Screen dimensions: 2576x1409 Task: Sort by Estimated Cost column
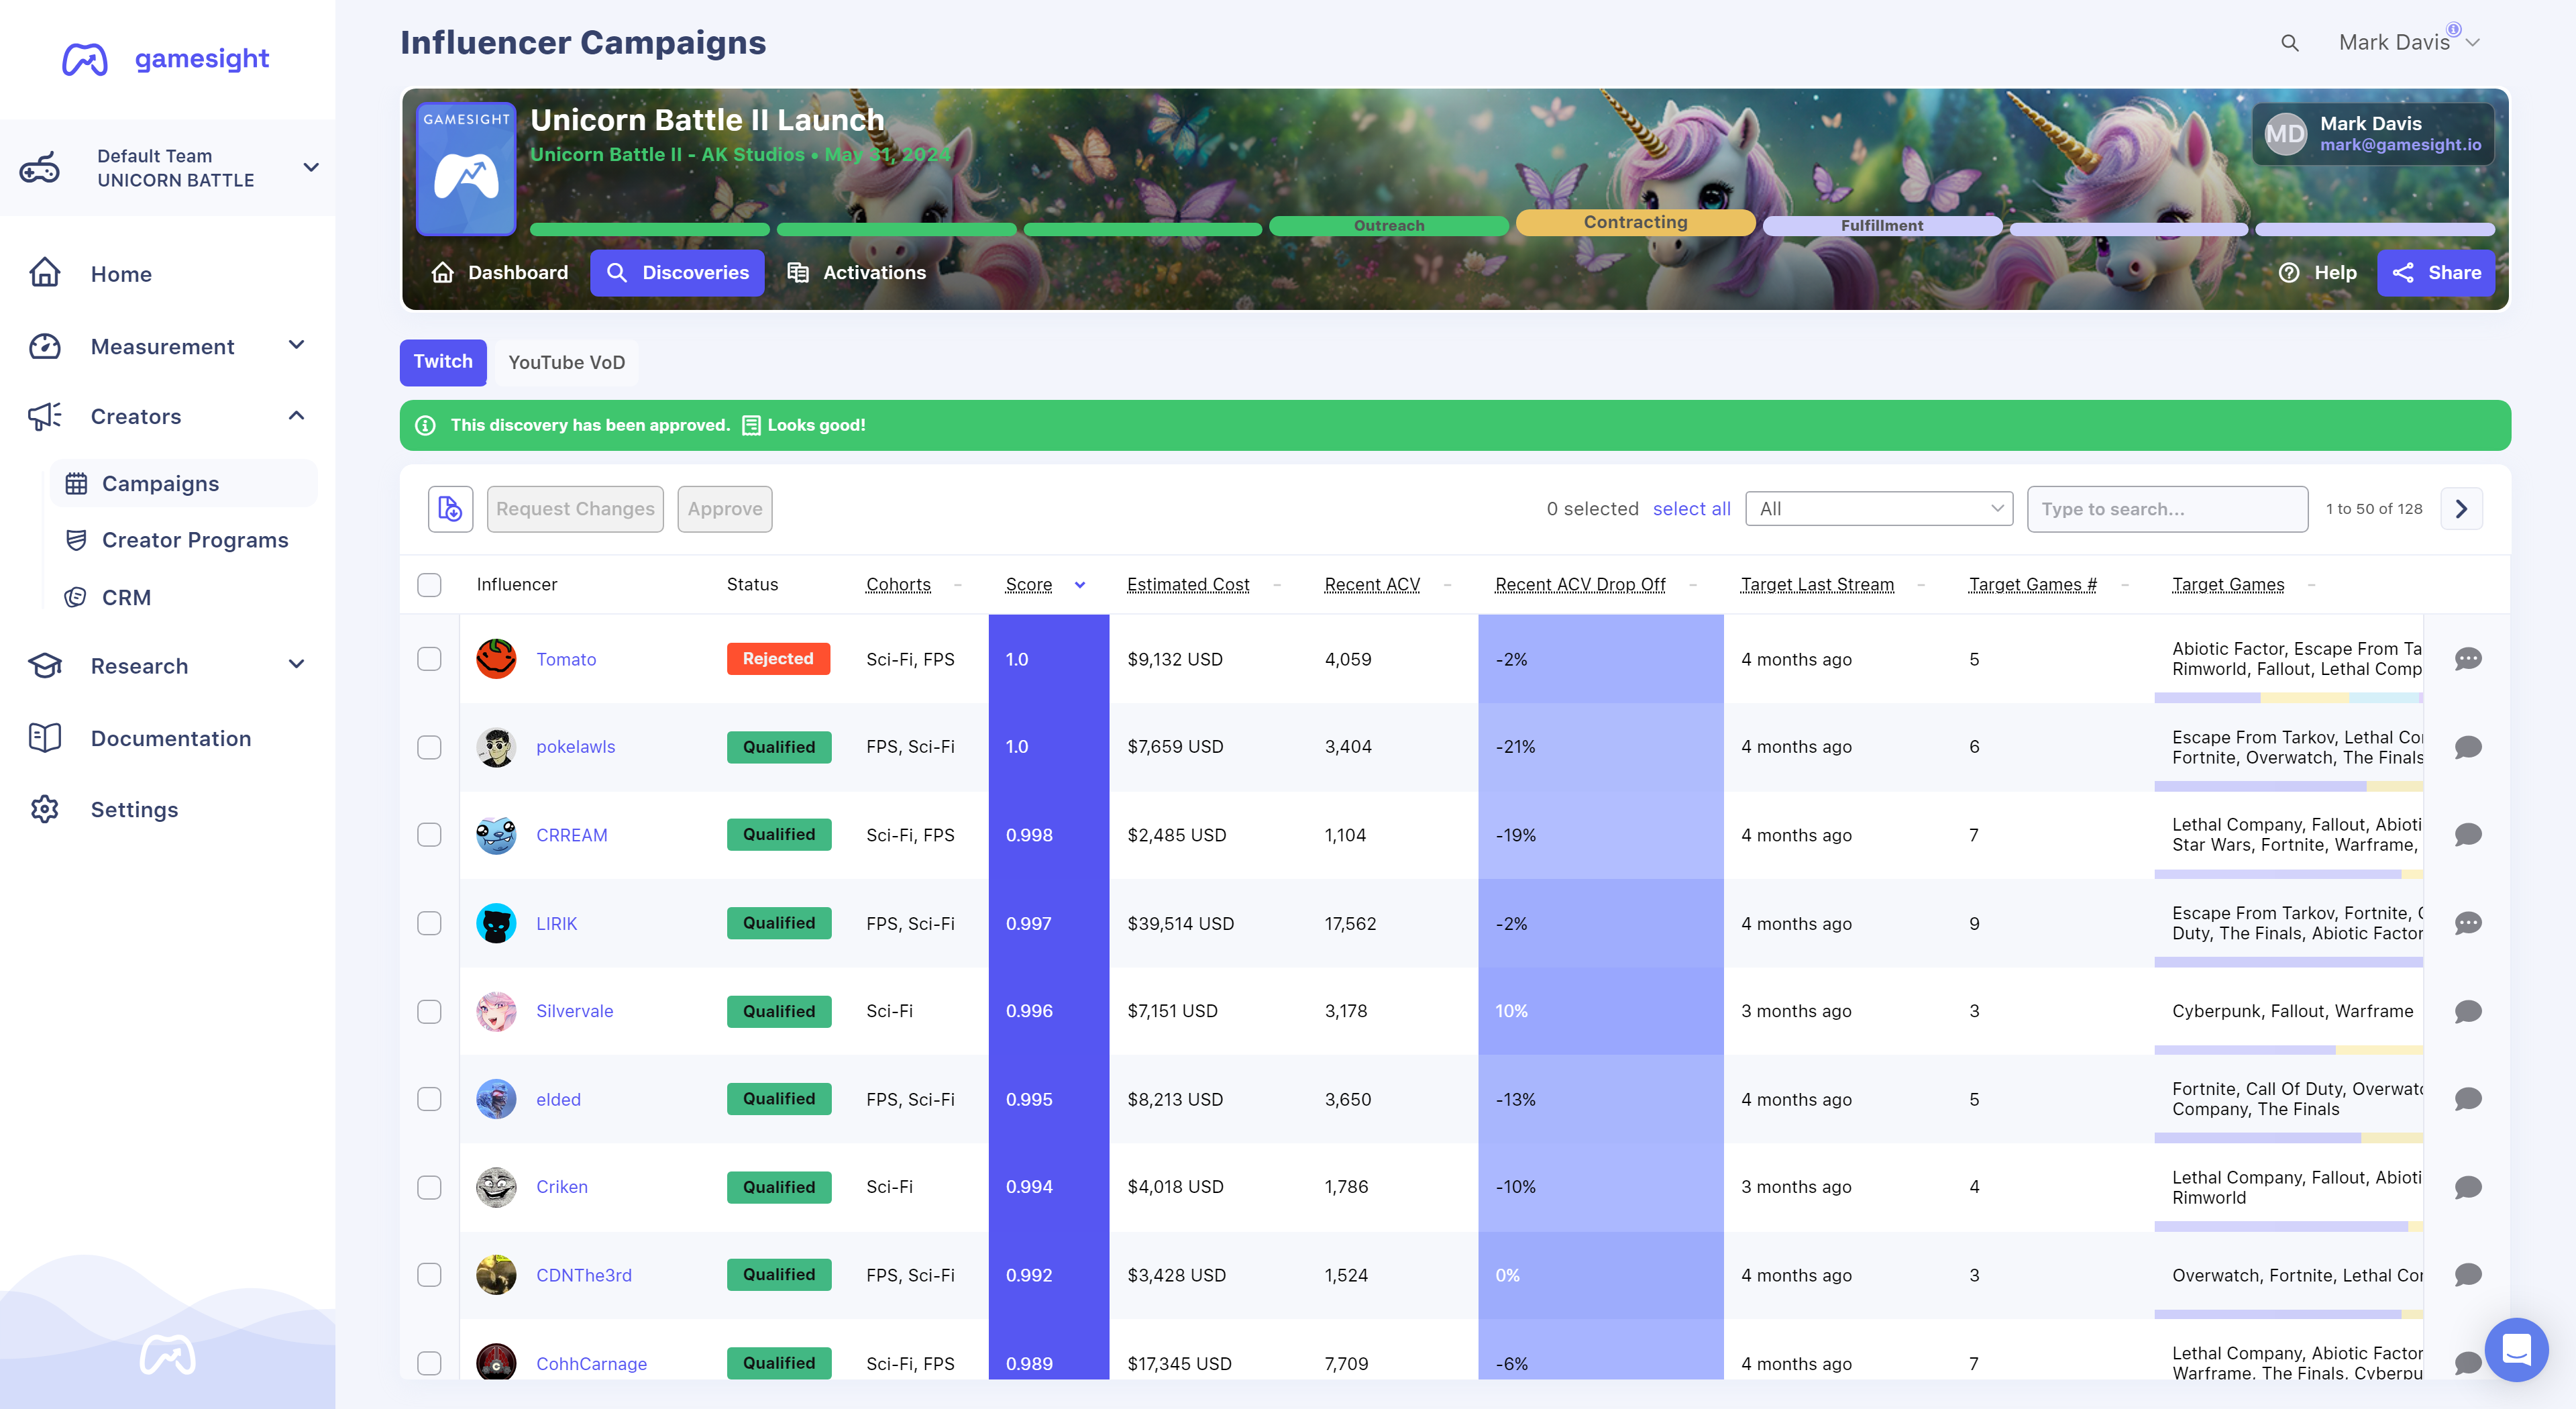tap(1188, 585)
